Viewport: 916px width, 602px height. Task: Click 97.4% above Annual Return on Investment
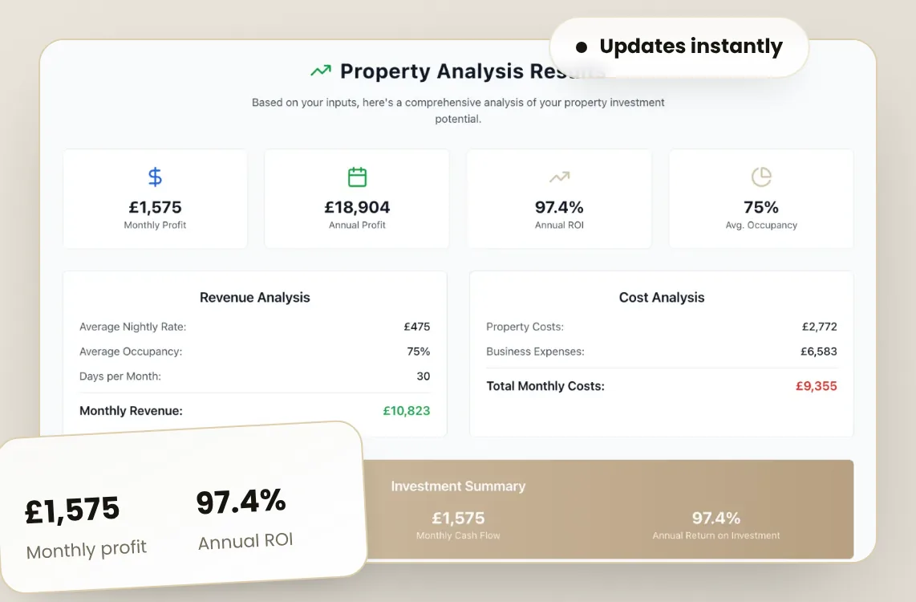[716, 518]
